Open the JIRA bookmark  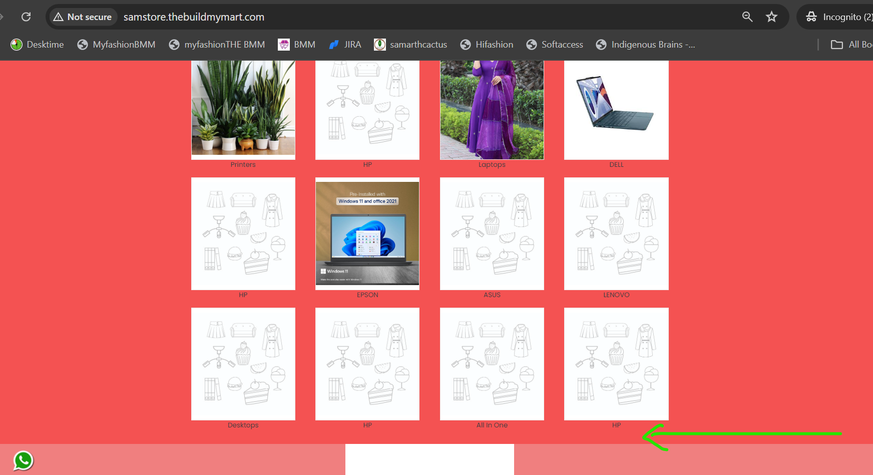pos(345,45)
